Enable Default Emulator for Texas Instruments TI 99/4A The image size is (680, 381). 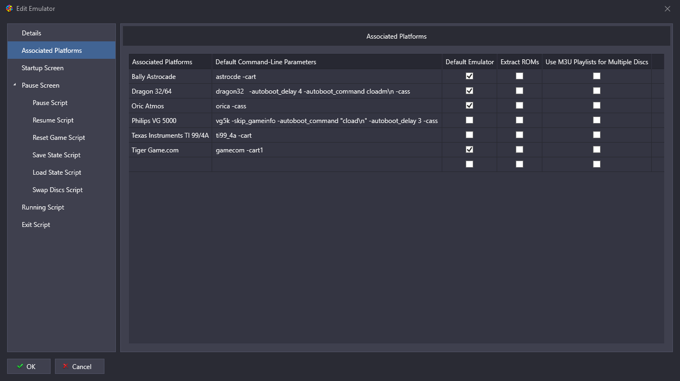[x=469, y=135]
